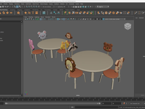Open the teal grid content browser icon
Screen dimensions: 145x109
pos(44,13)
